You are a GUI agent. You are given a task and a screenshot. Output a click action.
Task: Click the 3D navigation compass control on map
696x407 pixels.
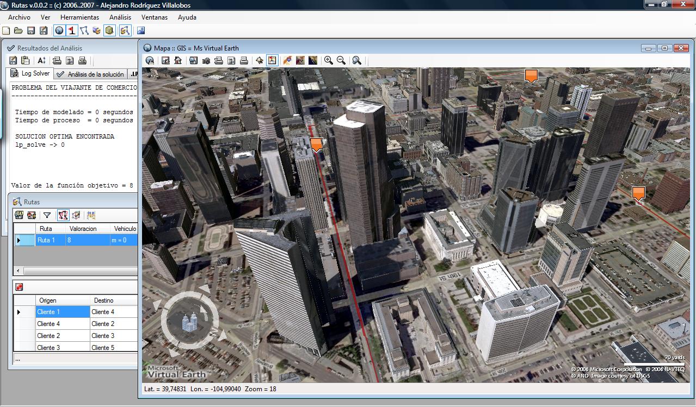[190, 321]
